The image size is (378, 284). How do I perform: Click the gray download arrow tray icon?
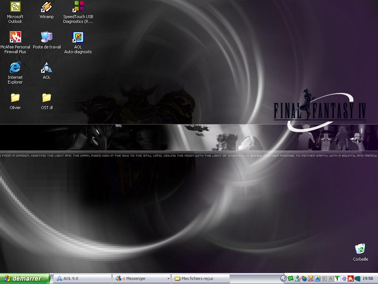pos(324,278)
